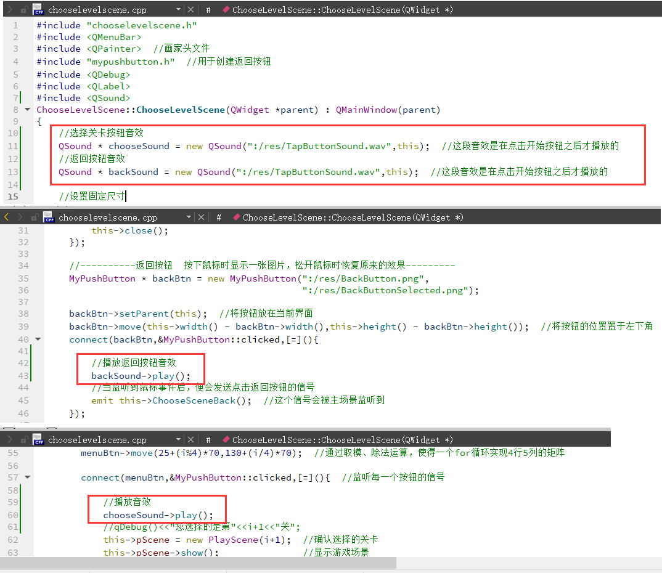The image size is (662, 573).
Task: Collapse the lambda fold arrow at line 40
Action: (x=38, y=339)
